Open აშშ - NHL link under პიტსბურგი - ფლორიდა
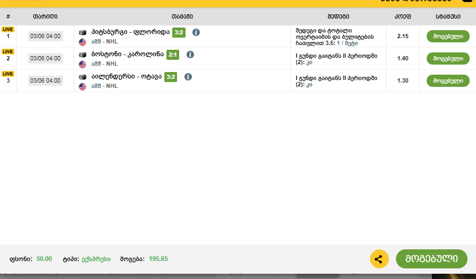The height and width of the screenshot is (279, 476). [x=105, y=41]
